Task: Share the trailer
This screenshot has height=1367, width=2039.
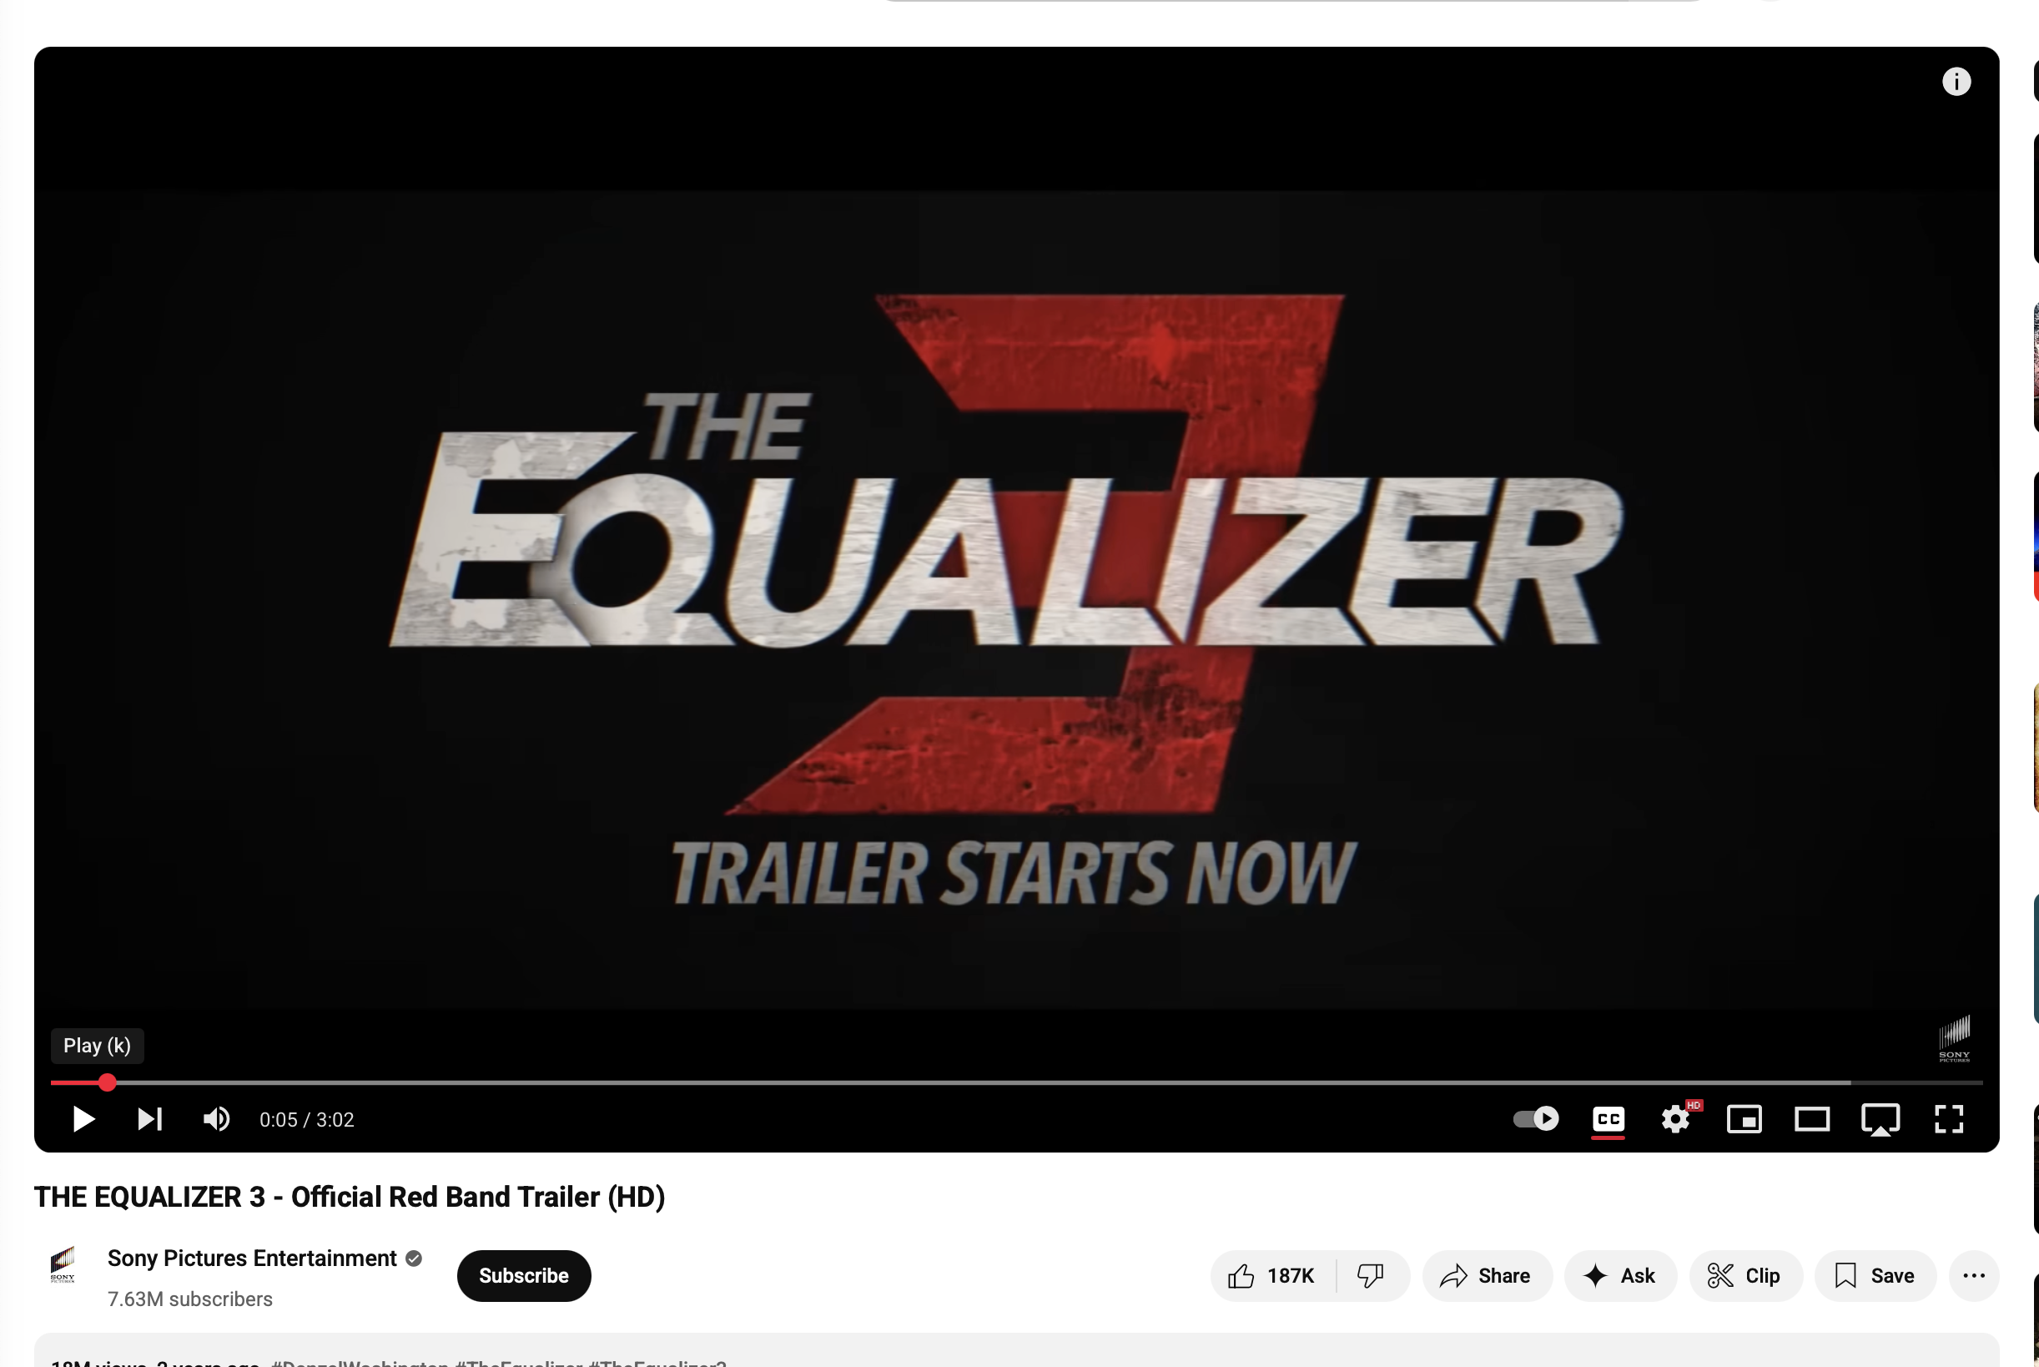Action: click(1487, 1275)
